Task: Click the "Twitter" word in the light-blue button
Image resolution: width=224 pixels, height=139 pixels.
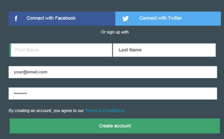Action: pos(175,18)
